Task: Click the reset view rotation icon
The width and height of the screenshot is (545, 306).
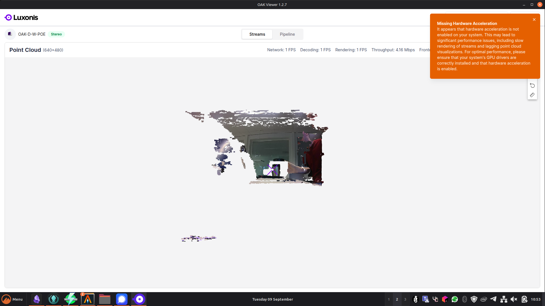Action: (x=532, y=86)
